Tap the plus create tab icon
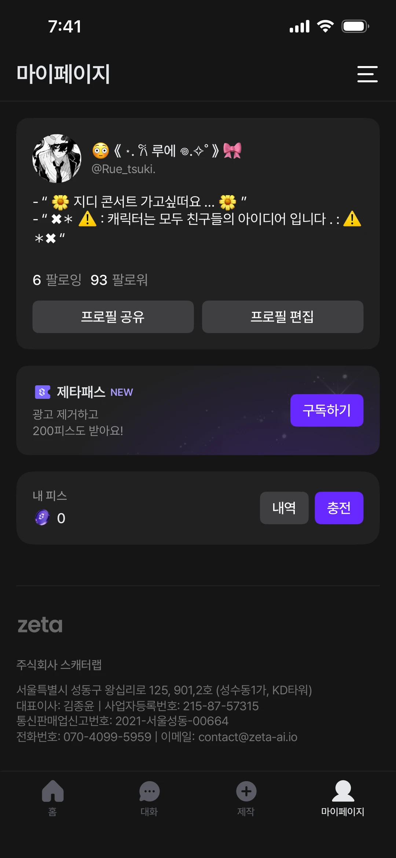 click(x=246, y=791)
